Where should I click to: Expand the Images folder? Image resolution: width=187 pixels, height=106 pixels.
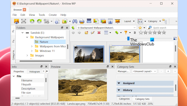coord(27,55)
